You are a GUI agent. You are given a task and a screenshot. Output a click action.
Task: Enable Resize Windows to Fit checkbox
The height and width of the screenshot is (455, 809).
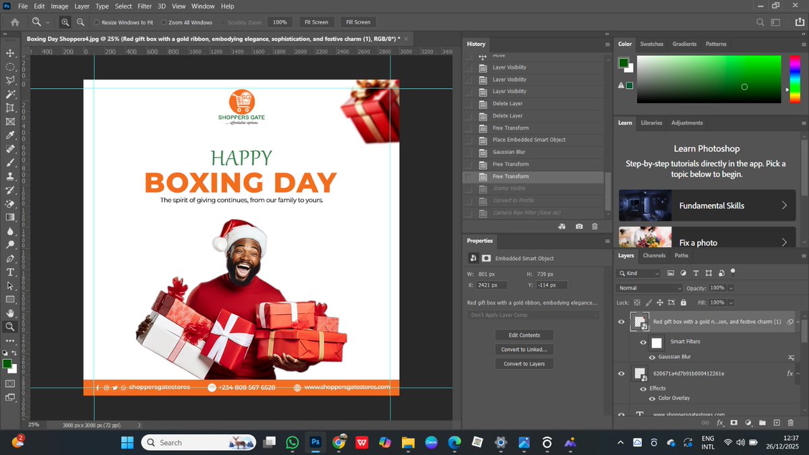pyautogui.click(x=97, y=22)
